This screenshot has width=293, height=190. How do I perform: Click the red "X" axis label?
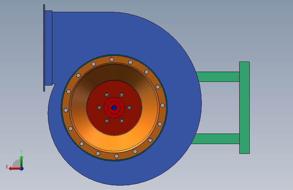click(x=7, y=167)
